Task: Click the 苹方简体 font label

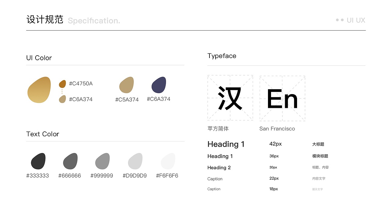Action: pyautogui.click(x=218, y=129)
